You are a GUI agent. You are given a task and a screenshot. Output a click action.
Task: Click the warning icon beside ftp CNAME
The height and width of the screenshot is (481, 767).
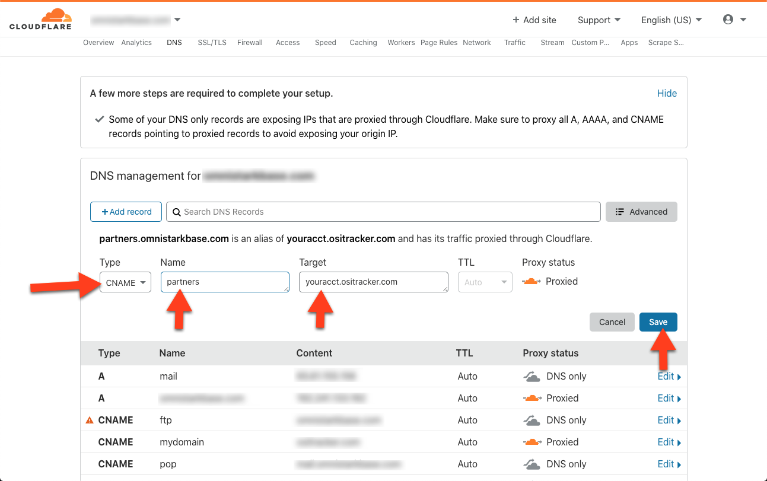90,420
